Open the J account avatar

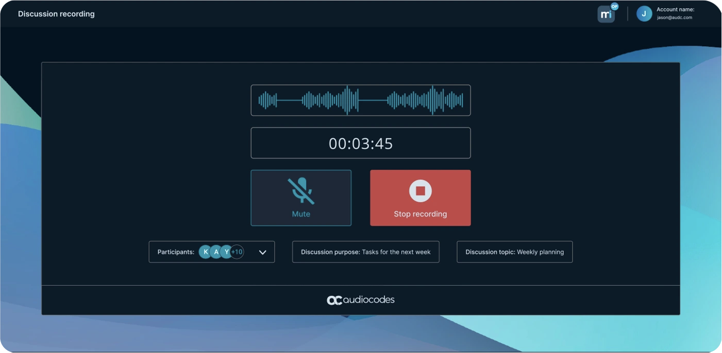644,14
